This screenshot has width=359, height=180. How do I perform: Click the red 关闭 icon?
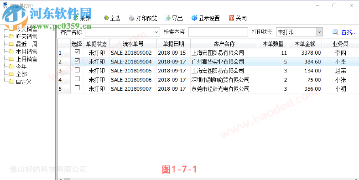(x=231, y=18)
